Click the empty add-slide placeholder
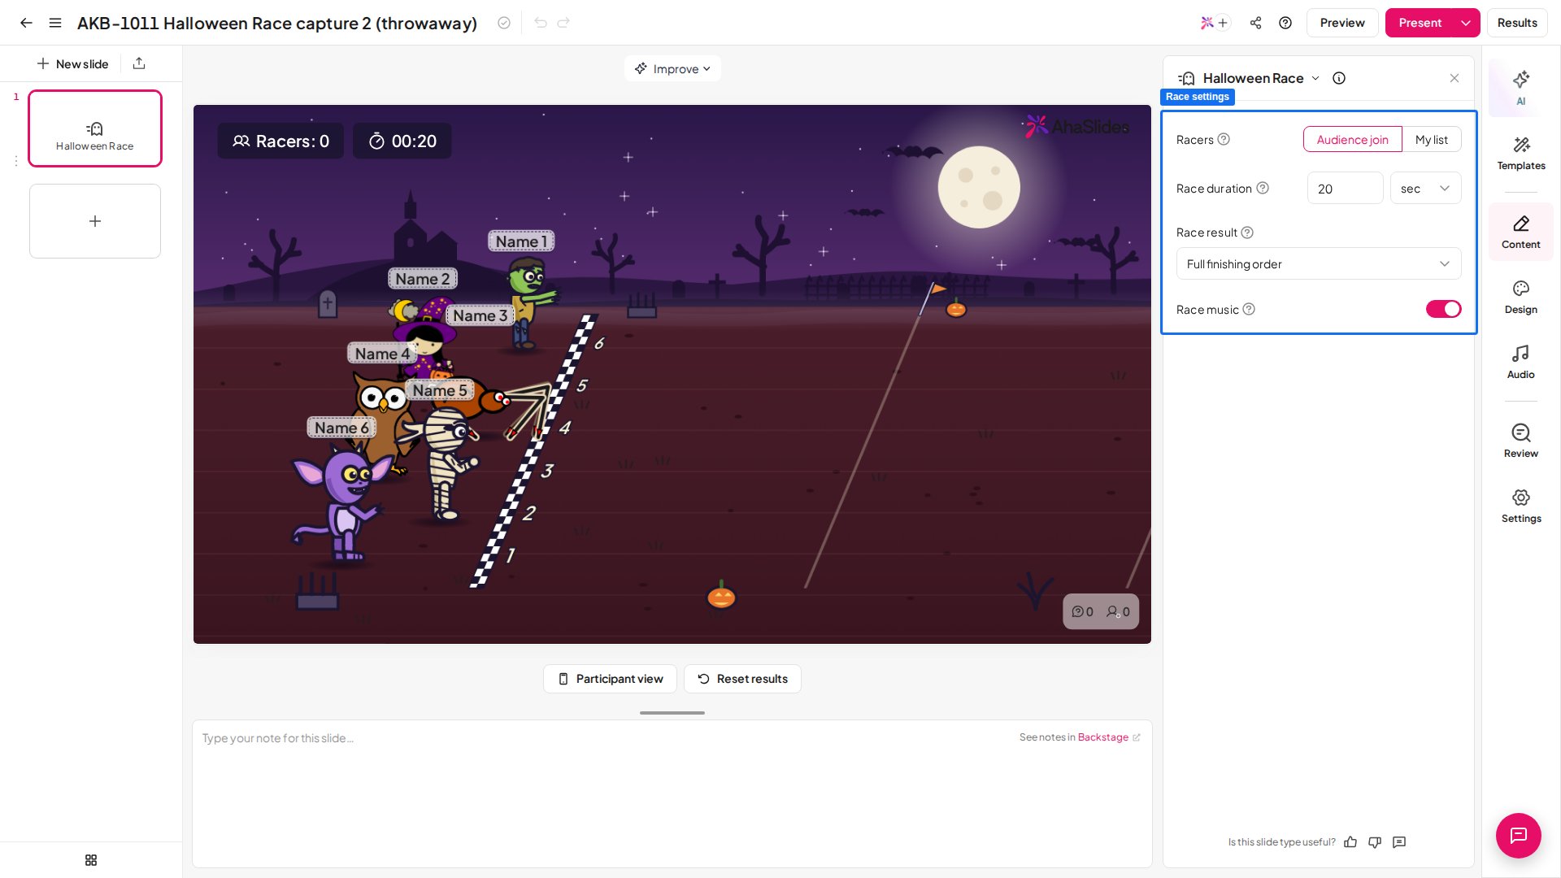Viewport: 1561px width, 878px height. tap(95, 221)
